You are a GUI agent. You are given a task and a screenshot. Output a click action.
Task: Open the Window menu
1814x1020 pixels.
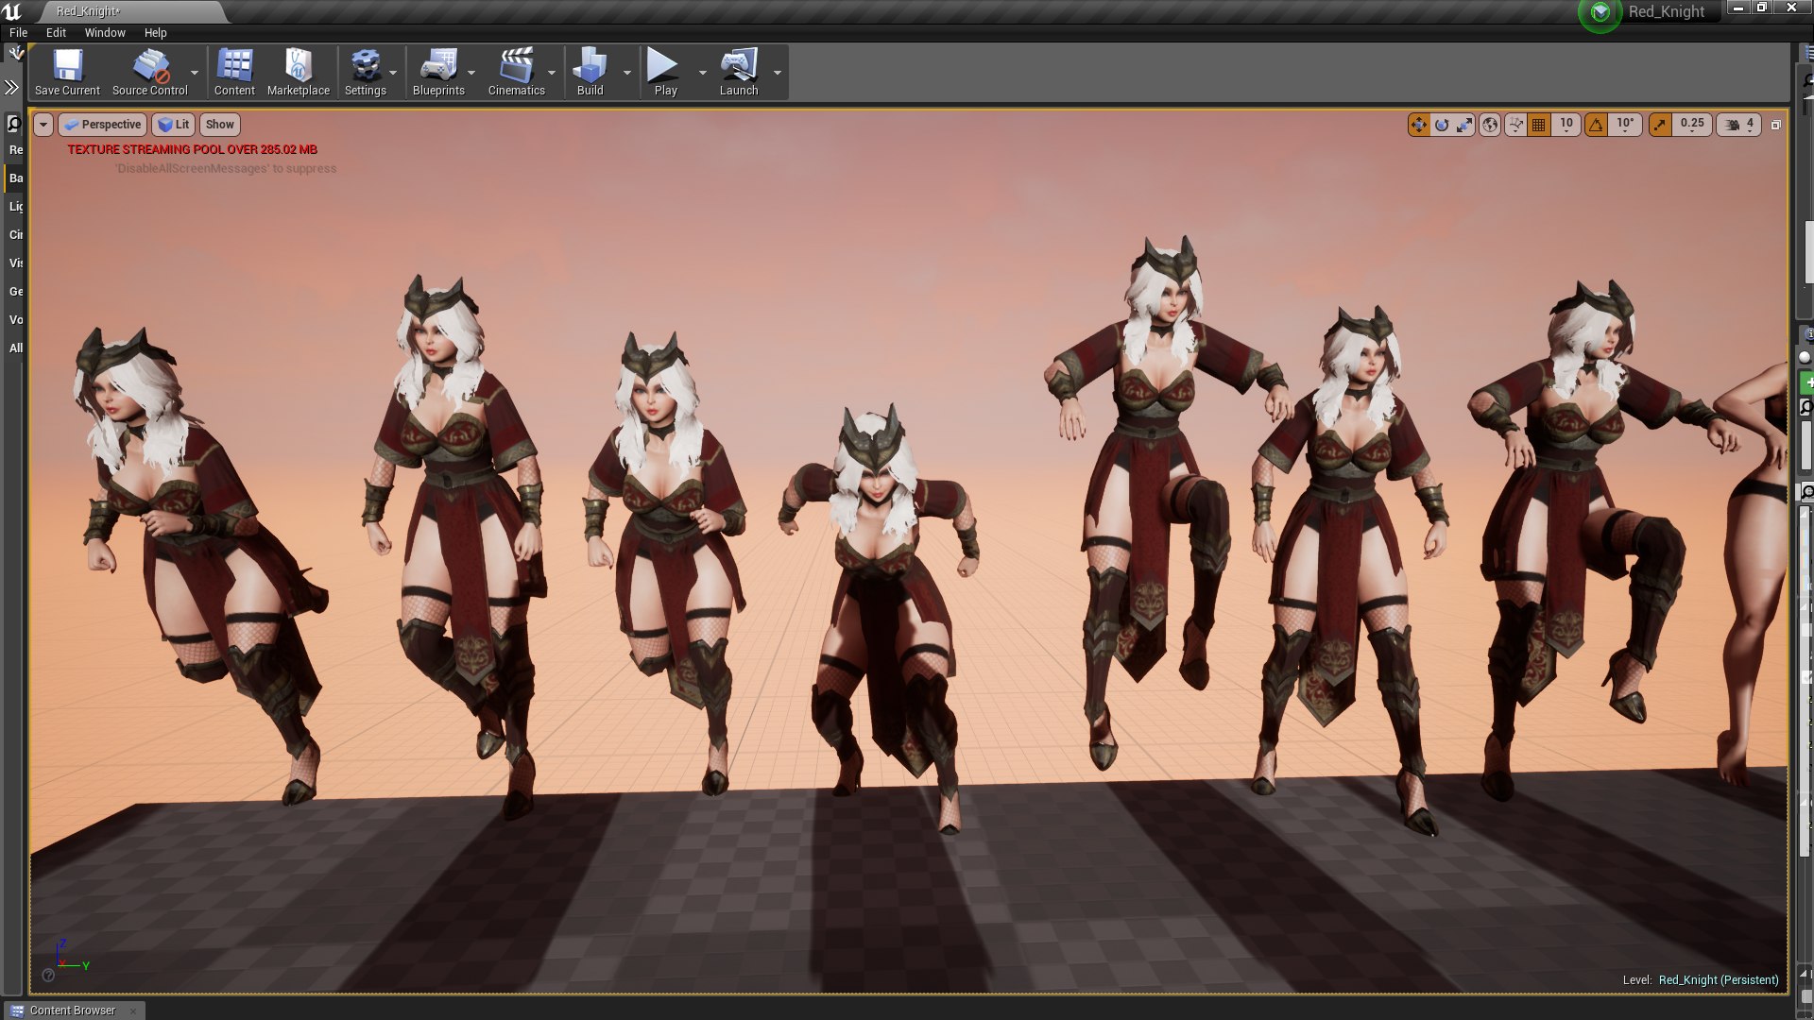105,32
